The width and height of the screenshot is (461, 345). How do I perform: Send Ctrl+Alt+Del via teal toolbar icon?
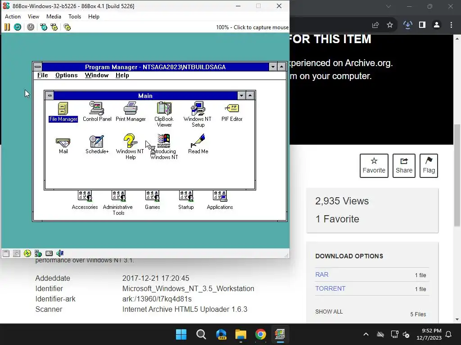pyautogui.click(x=44, y=27)
